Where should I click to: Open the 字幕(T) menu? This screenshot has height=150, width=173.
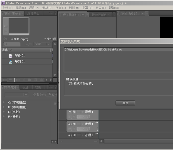(87, 8)
